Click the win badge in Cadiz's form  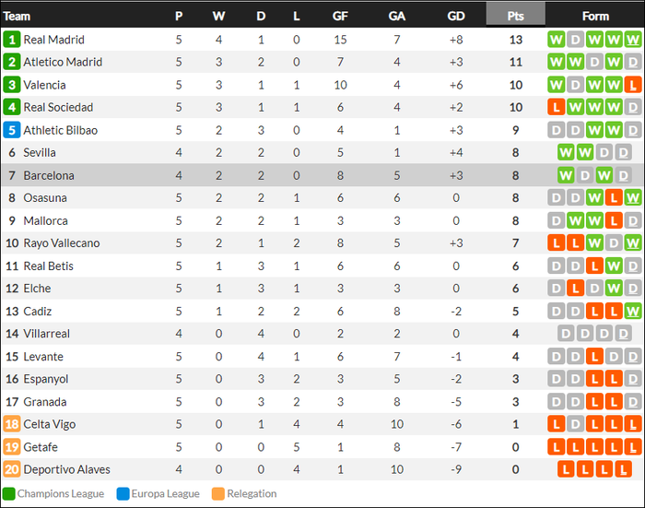[x=632, y=312]
